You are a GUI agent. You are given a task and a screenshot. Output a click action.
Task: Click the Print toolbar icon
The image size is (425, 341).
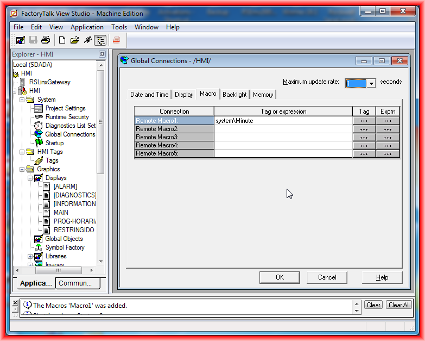click(x=46, y=40)
